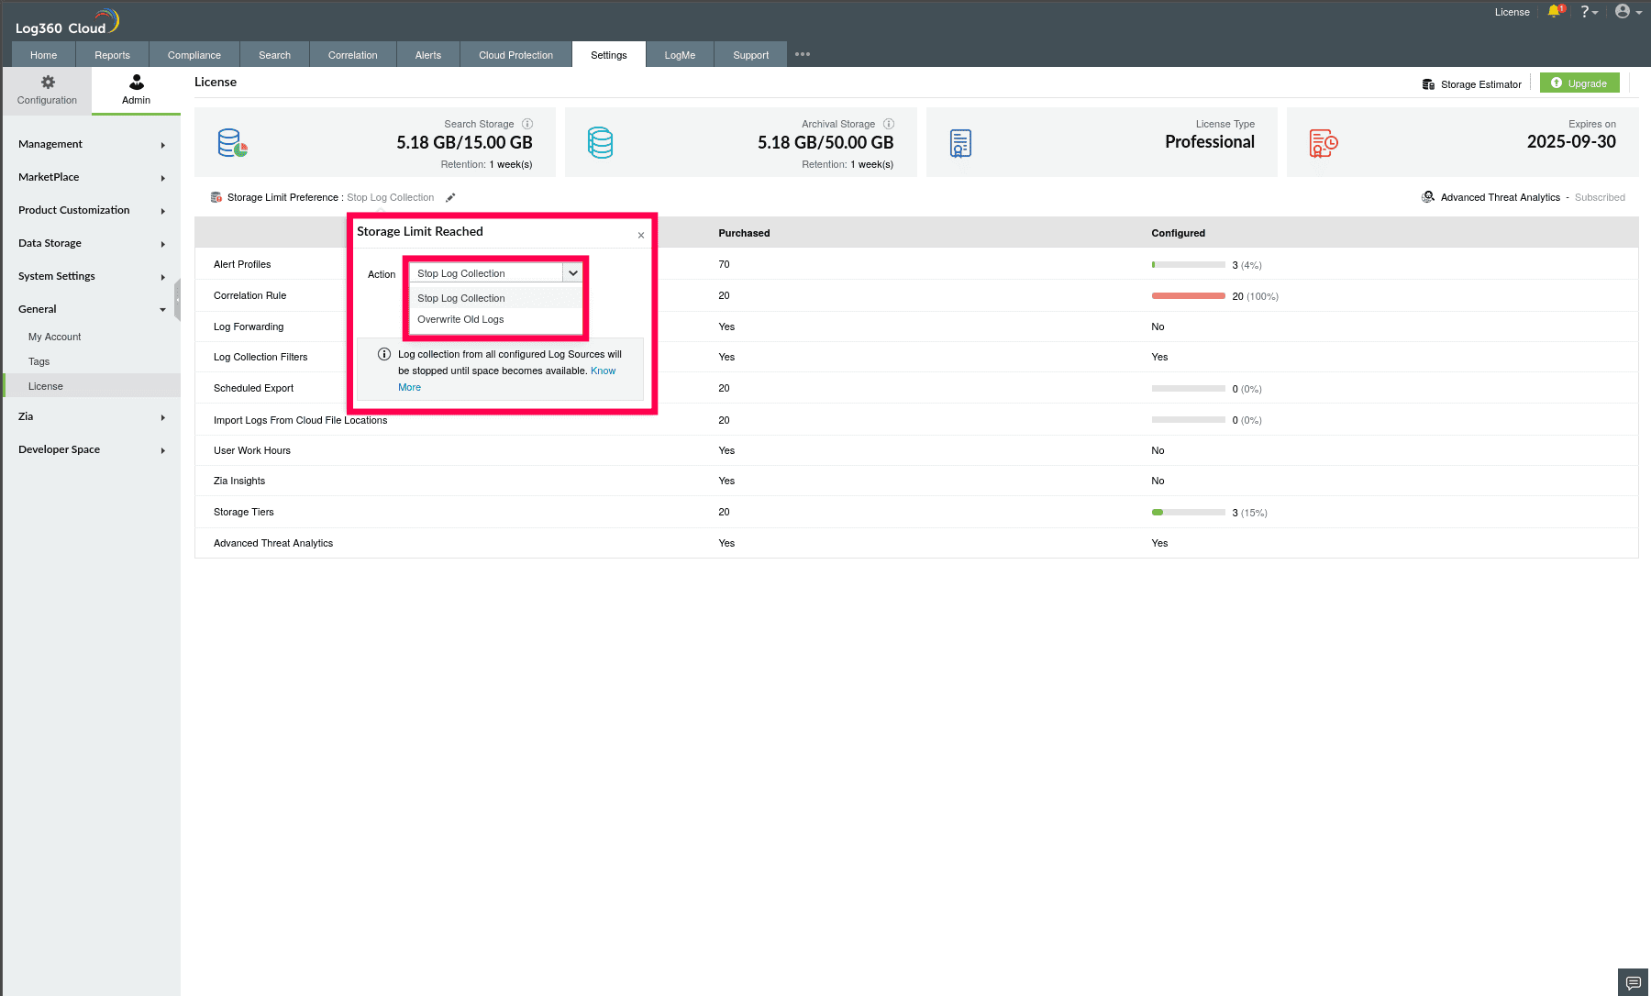Open Tags in sidebar
This screenshot has height=996, width=1651.
pyautogui.click(x=39, y=361)
